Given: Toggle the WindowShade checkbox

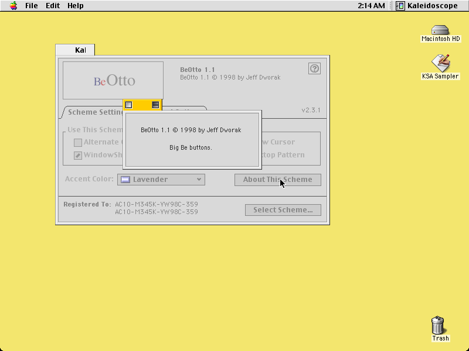Looking at the screenshot, I should click(x=78, y=155).
